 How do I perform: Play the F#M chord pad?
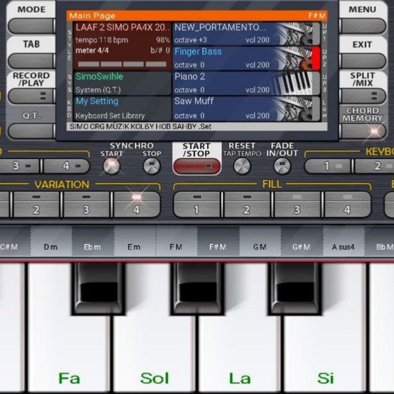(218, 241)
